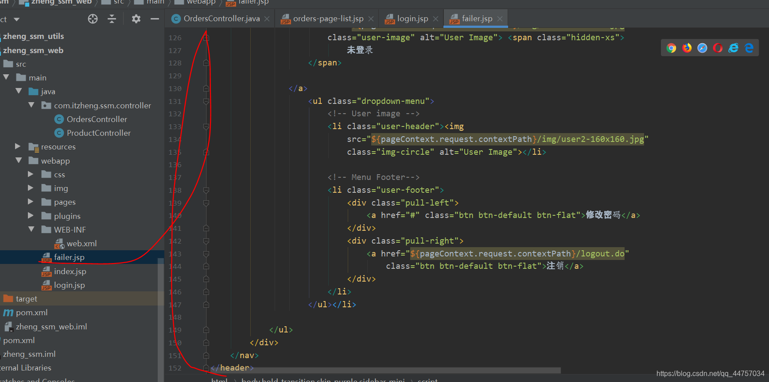
Task: Open preview in Edge browser icon
Action: point(749,48)
